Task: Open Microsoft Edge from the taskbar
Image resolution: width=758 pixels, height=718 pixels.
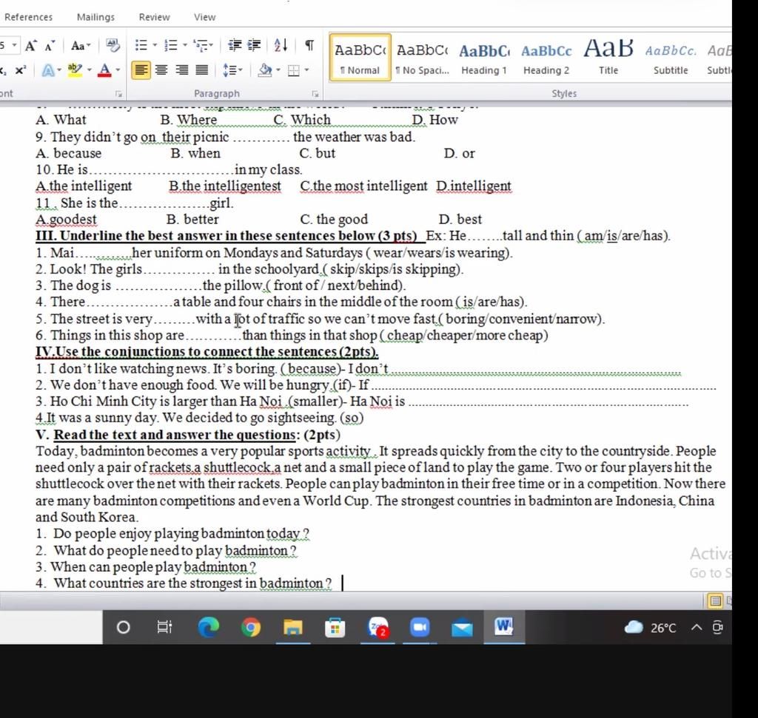Action: click(x=208, y=627)
